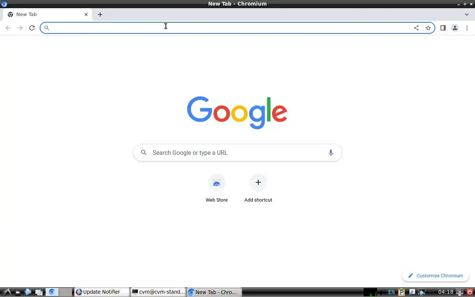
Task: Switch to the cvm@cvm-stand terminal taskbar item
Action: 158,292
